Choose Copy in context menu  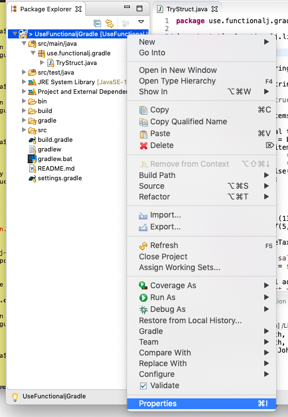click(x=202, y=110)
